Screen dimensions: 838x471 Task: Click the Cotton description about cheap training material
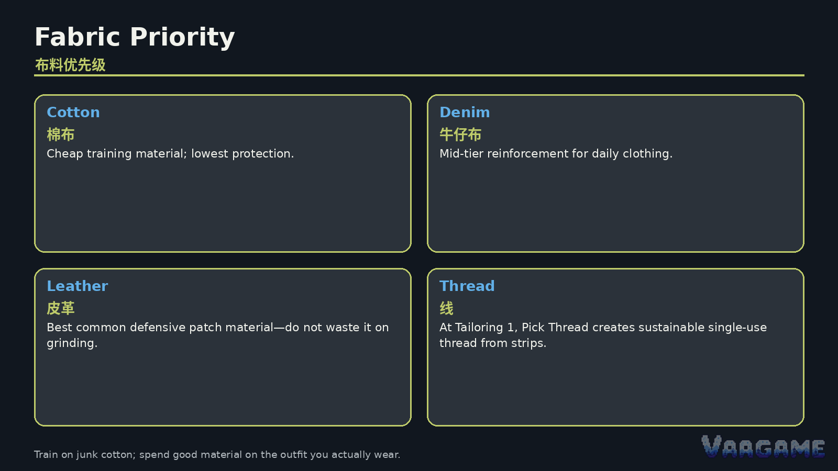[170, 154]
